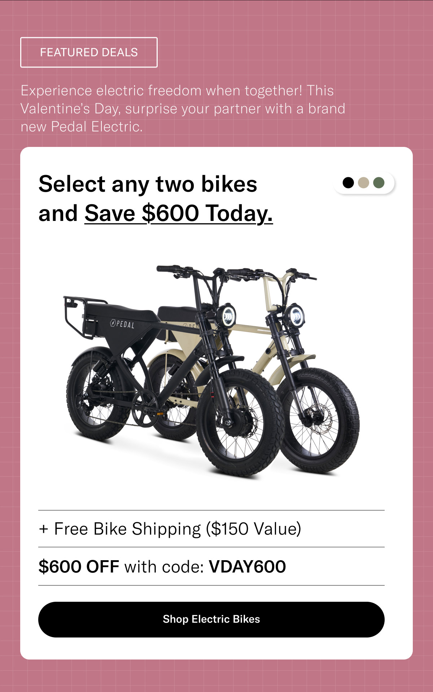The image size is (433, 692).
Task: Click the tan bike's front wheel
Action: pyautogui.click(x=318, y=421)
